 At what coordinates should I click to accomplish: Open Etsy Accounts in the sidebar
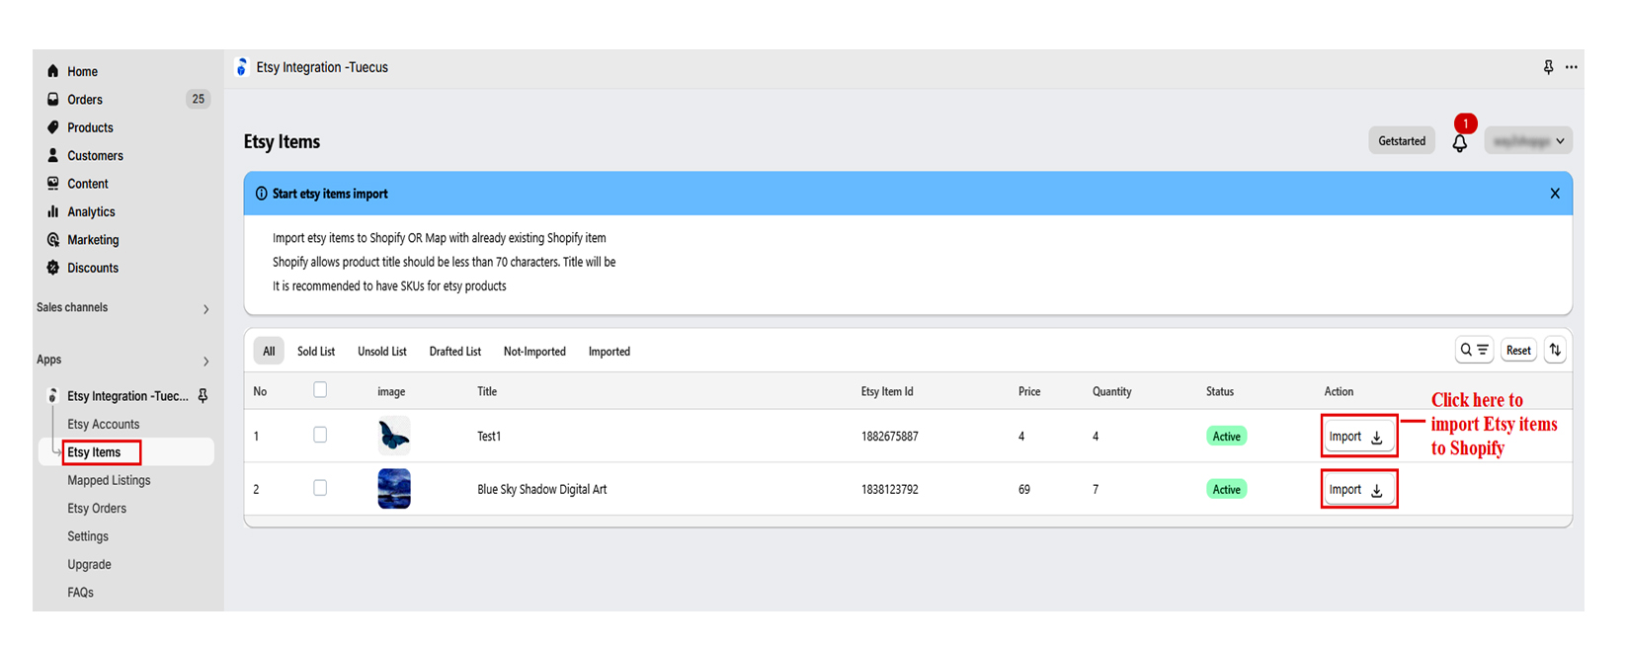104,425
